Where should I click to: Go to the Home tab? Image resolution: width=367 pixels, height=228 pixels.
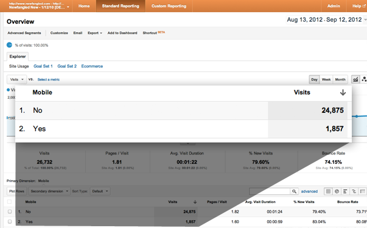[84, 6]
